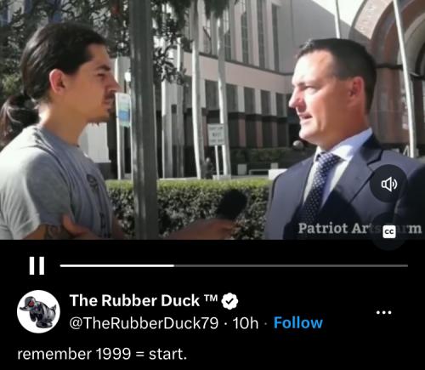Visit the @TheRubberDuck79 handle
Image resolution: width=425 pixels, height=370 pixels.
(144, 323)
